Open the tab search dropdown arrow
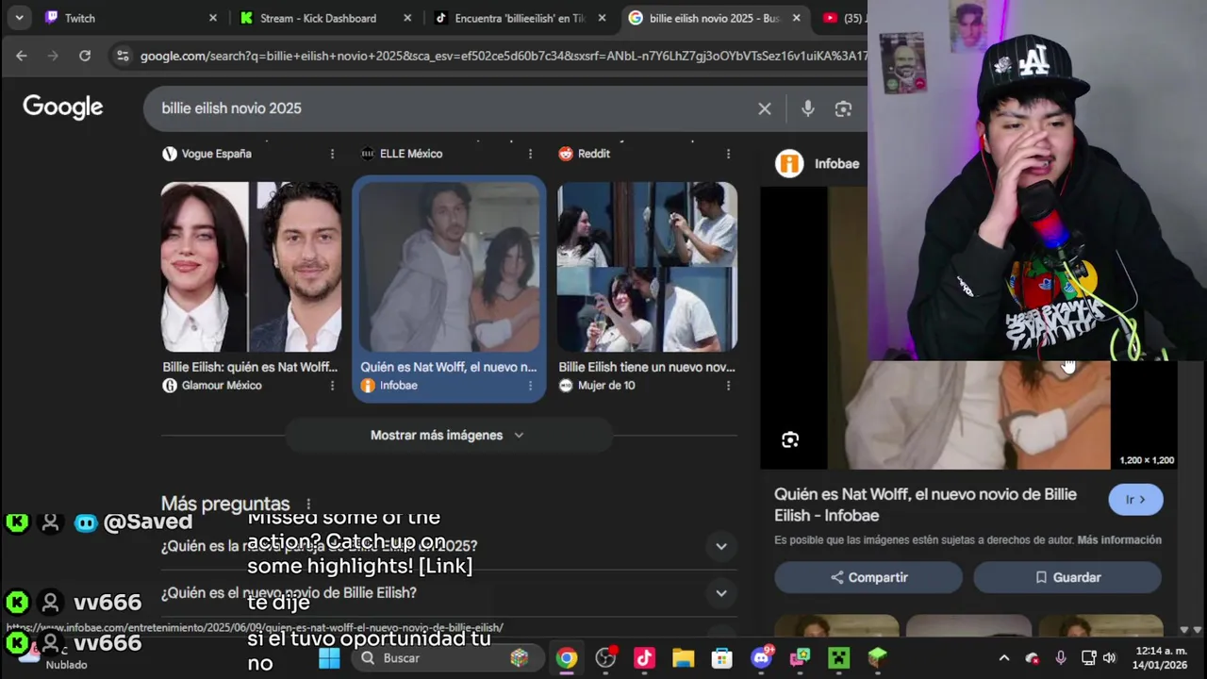Image resolution: width=1207 pixels, height=679 pixels. 19,18
